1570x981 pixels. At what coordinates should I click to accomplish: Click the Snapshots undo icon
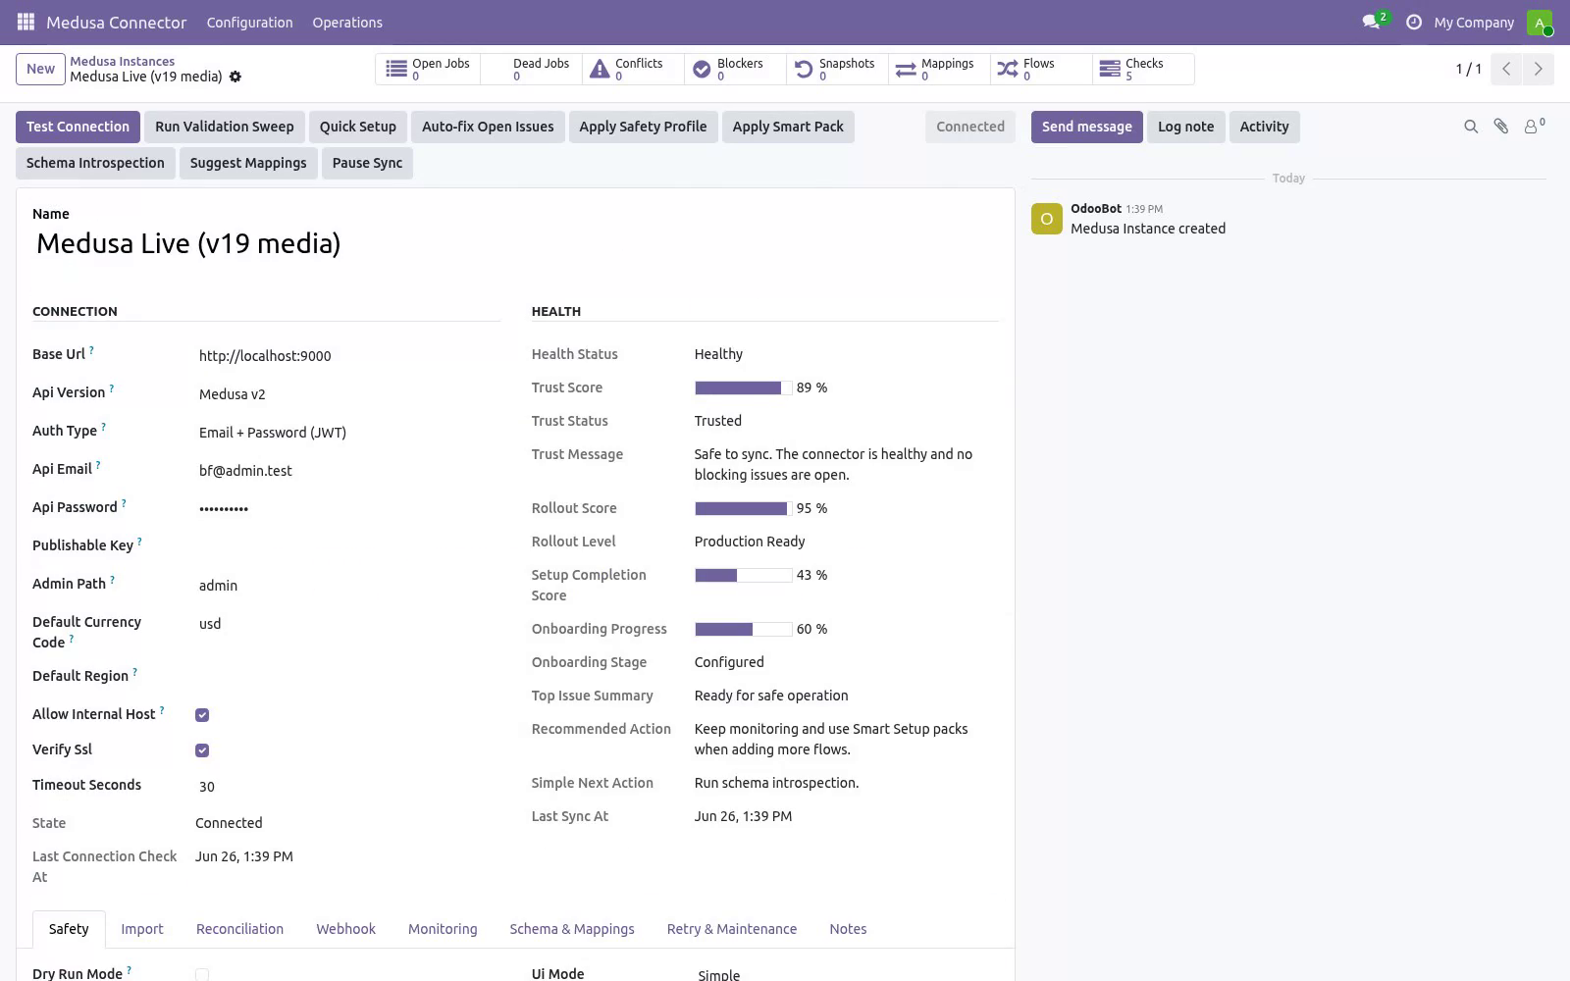804,69
